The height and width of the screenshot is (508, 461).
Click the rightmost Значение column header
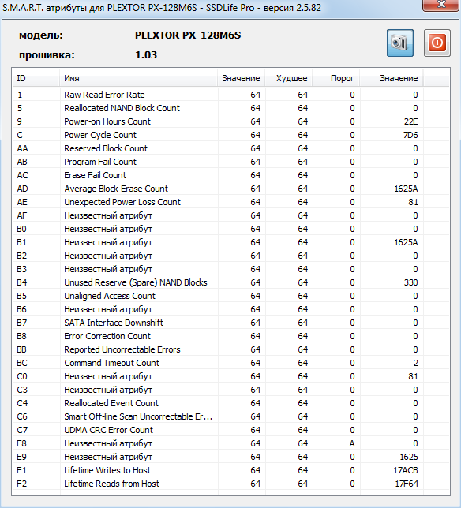[391, 78]
